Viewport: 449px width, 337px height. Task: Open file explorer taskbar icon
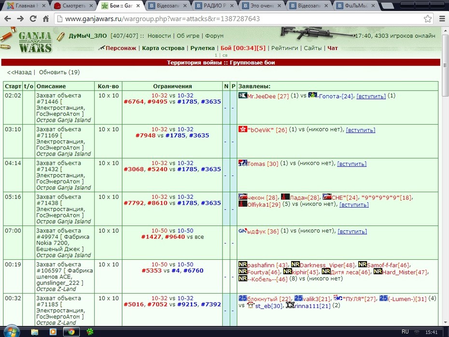point(34,332)
